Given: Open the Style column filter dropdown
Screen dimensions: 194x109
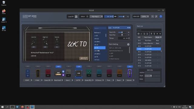Looking at the screenshot, I should click(x=158, y=37).
